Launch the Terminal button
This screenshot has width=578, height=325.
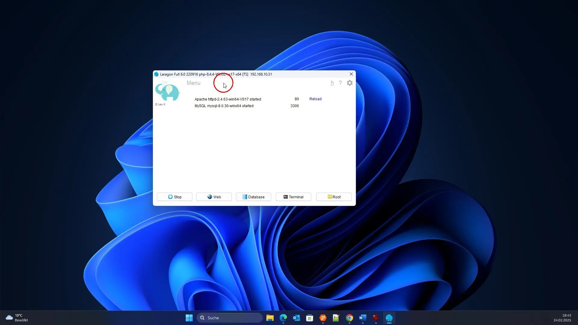(293, 197)
